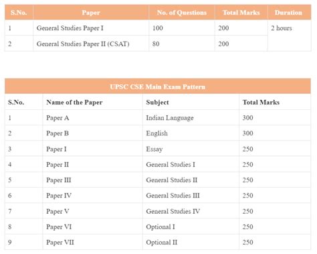This screenshot has width=317, height=254.
Task: Select the Optional II subject cell
Action: 191,242
